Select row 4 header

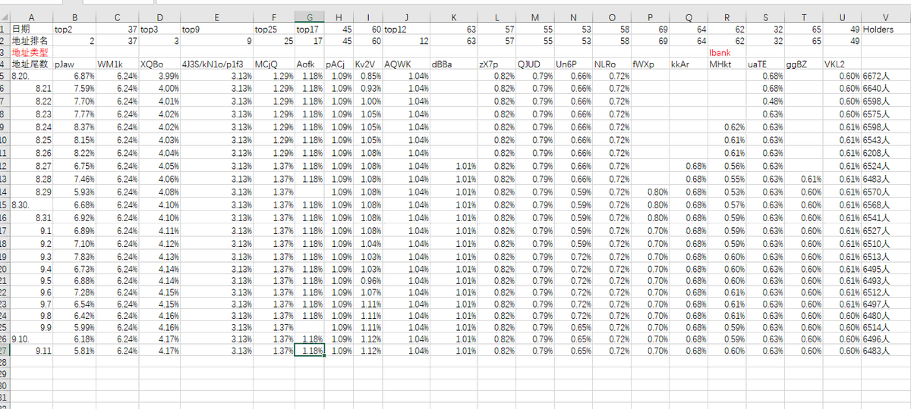pos(5,64)
